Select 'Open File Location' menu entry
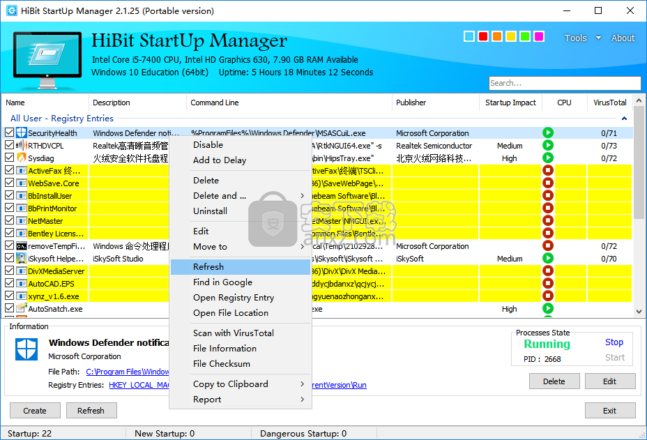This screenshot has width=647, height=440. click(230, 313)
